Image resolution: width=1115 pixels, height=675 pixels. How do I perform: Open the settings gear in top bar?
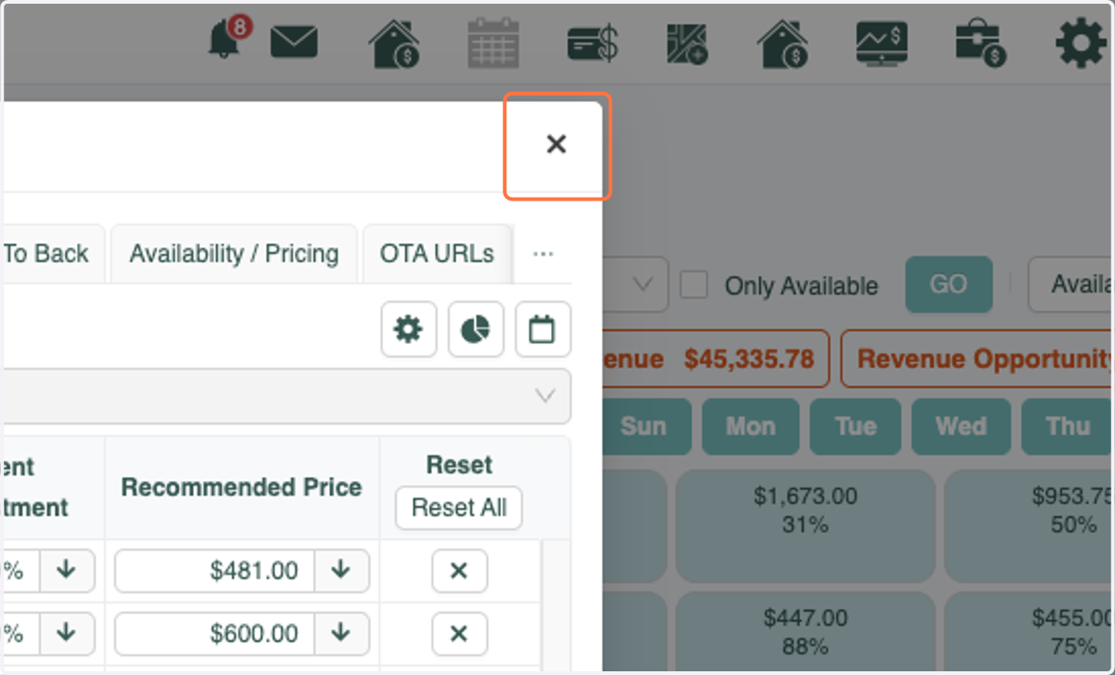click(1082, 43)
